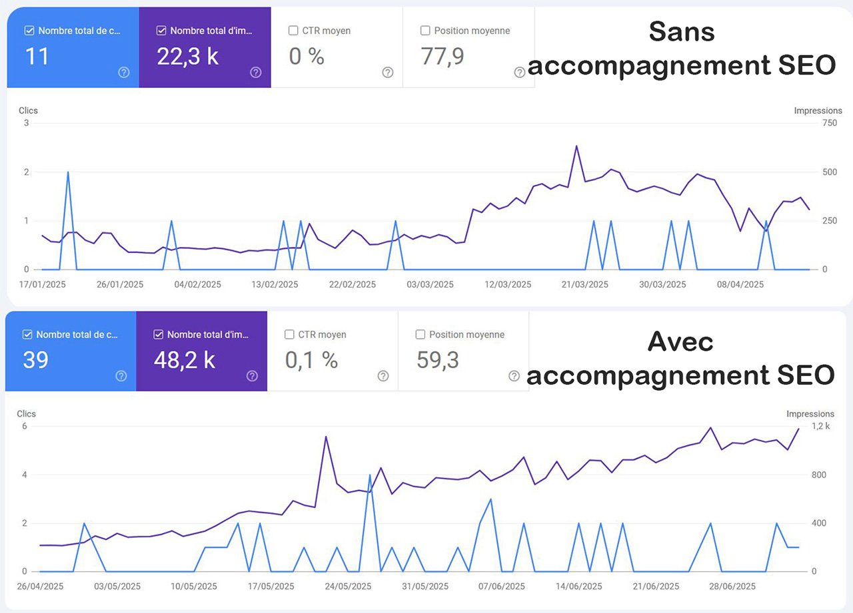
Task: Enable 'CTR moyen' checkbox in bottom panel
Action: (x=288, y=334)
